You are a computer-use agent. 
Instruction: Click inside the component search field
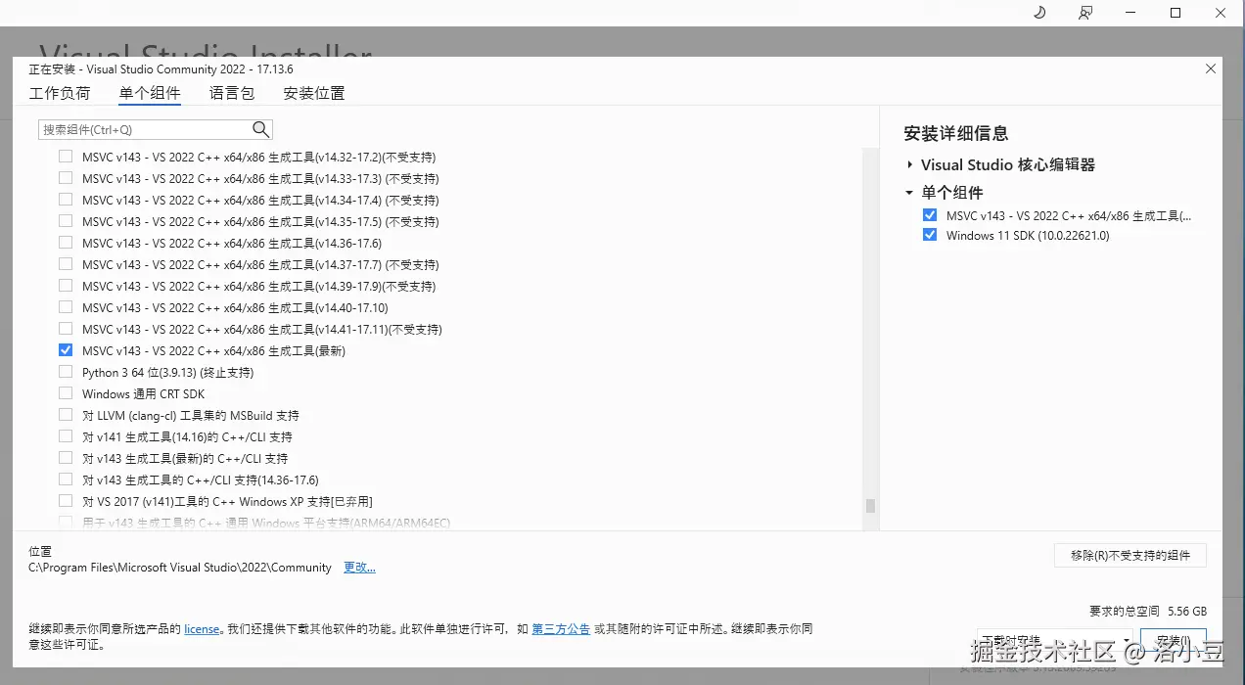147,128
